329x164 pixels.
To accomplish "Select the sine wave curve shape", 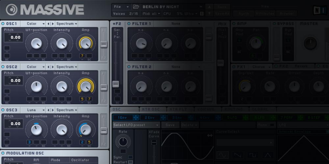I will tap(222, 155).
